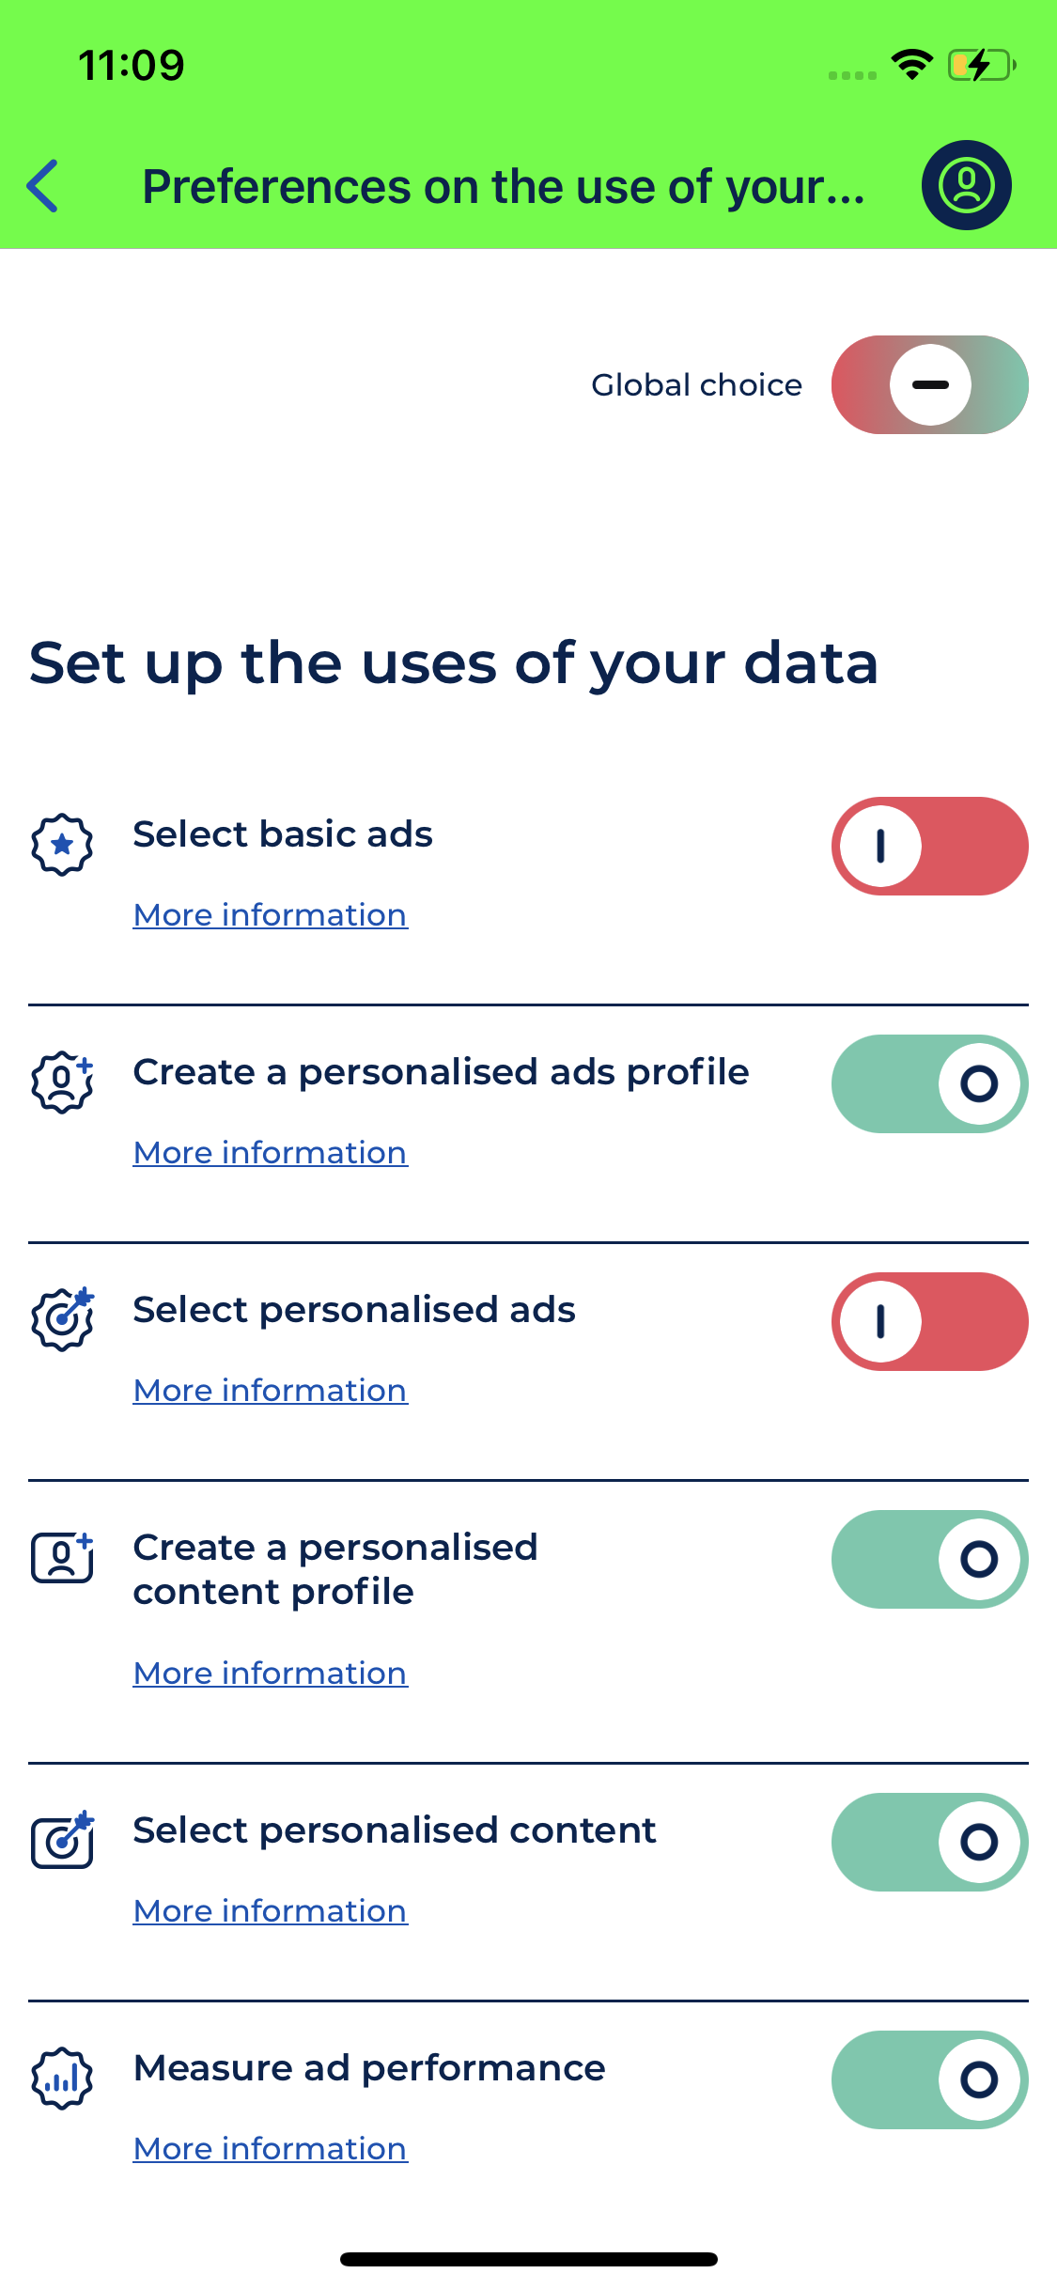Tap the Wi-Fi status bar icon
1057x2289 pixels.
(911, 65)
